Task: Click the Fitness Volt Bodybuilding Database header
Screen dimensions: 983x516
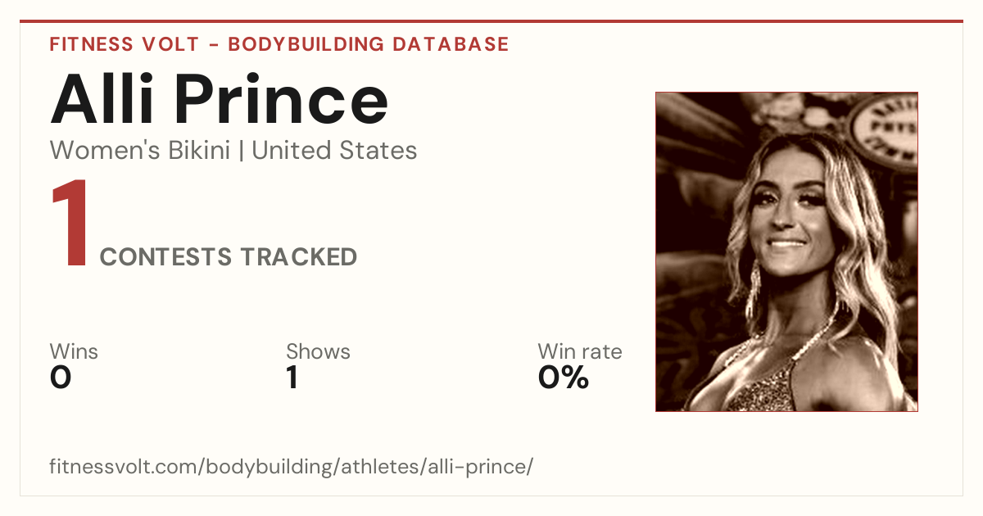Action: click(279, 44)
